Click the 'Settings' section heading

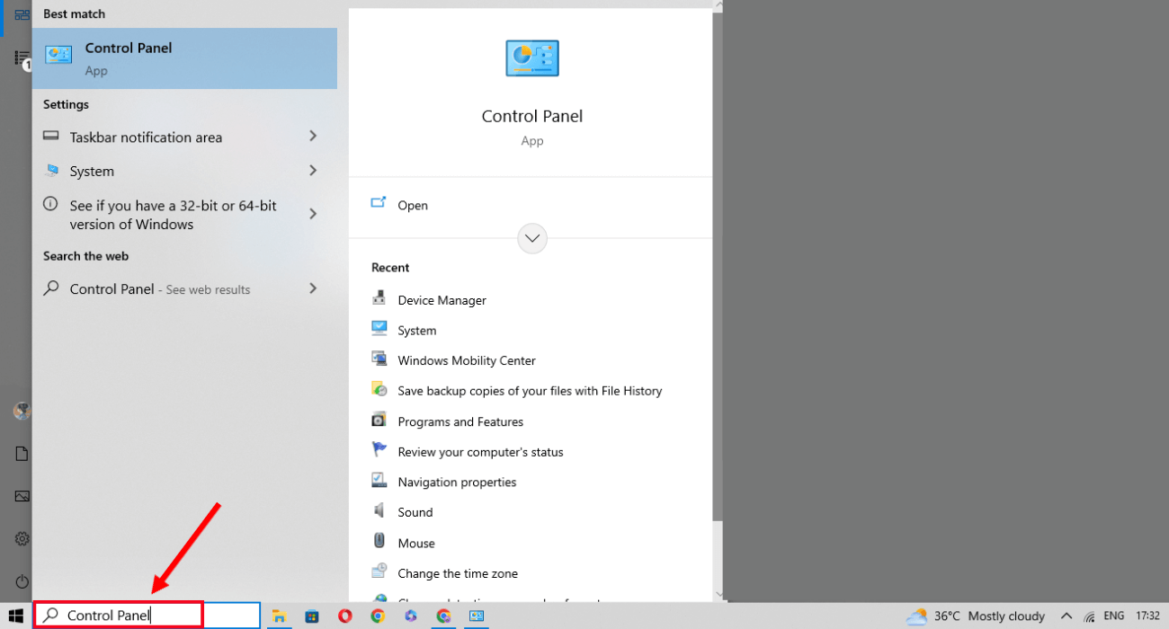[66, 104]
